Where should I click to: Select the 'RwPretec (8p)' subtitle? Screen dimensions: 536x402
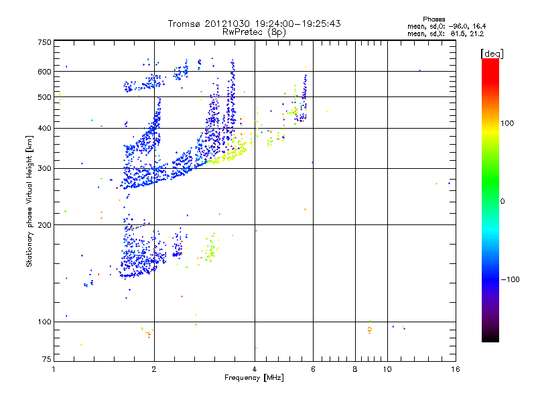click(254, 32)
